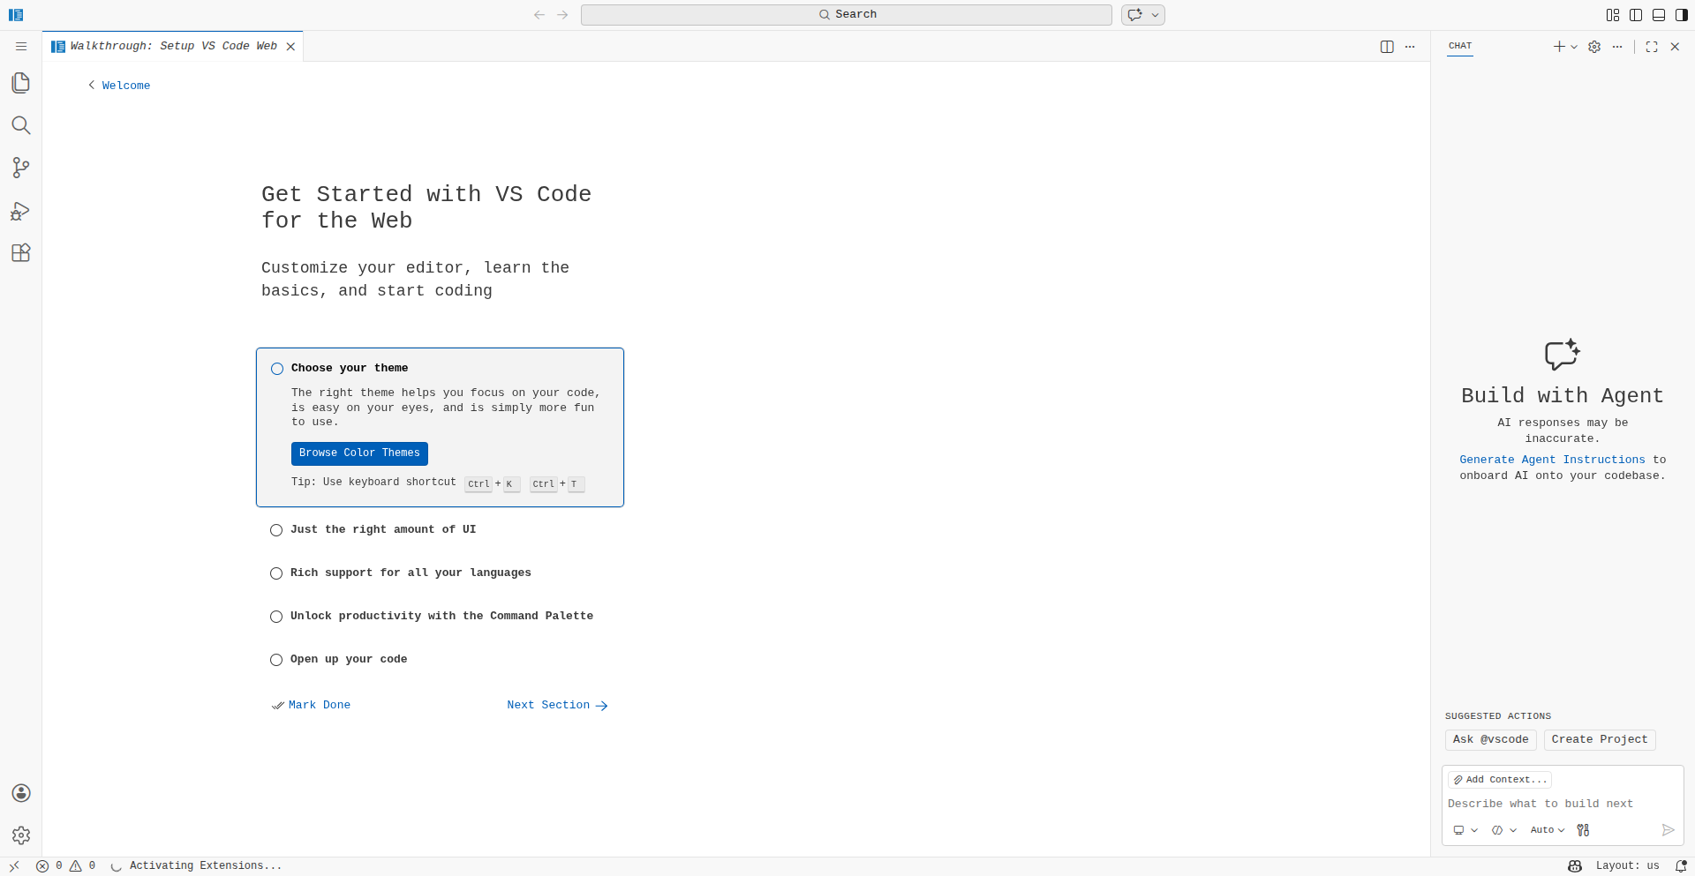Expand the Auto model picker dropdown
The width and height of the screenshot is (1695, 876).
click(x=1547, y=830)
